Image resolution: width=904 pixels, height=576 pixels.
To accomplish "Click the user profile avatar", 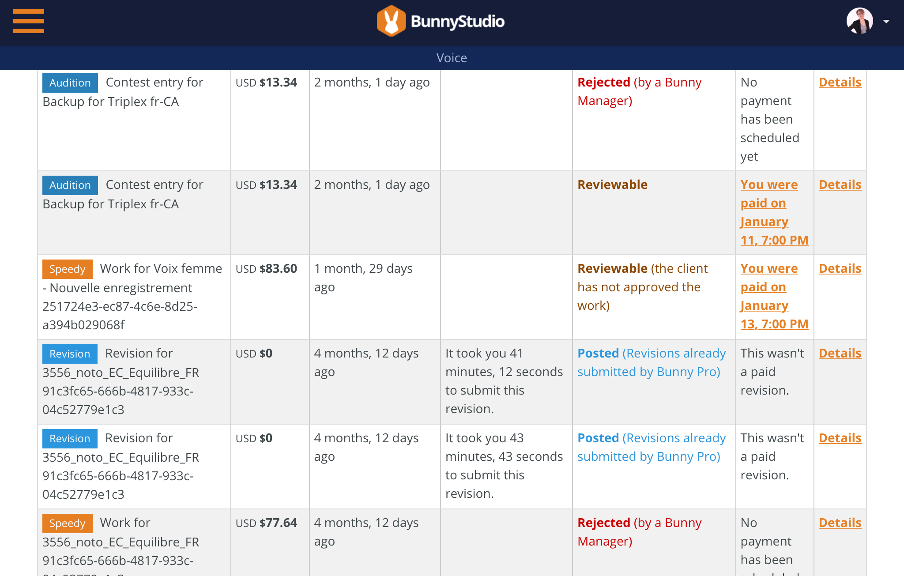I will 859,21.
